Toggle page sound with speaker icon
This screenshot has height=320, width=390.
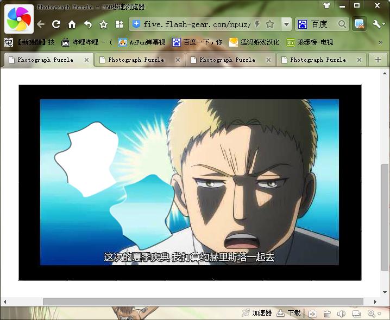coord(341,313)
